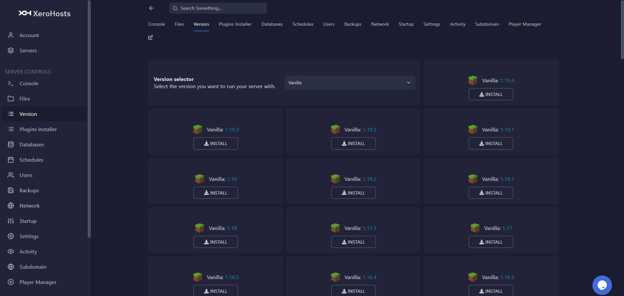The width and height of the screenshot is (624, 296).
Task: Open the Files section from the sidebar
Action: click(x=11, y=99)
